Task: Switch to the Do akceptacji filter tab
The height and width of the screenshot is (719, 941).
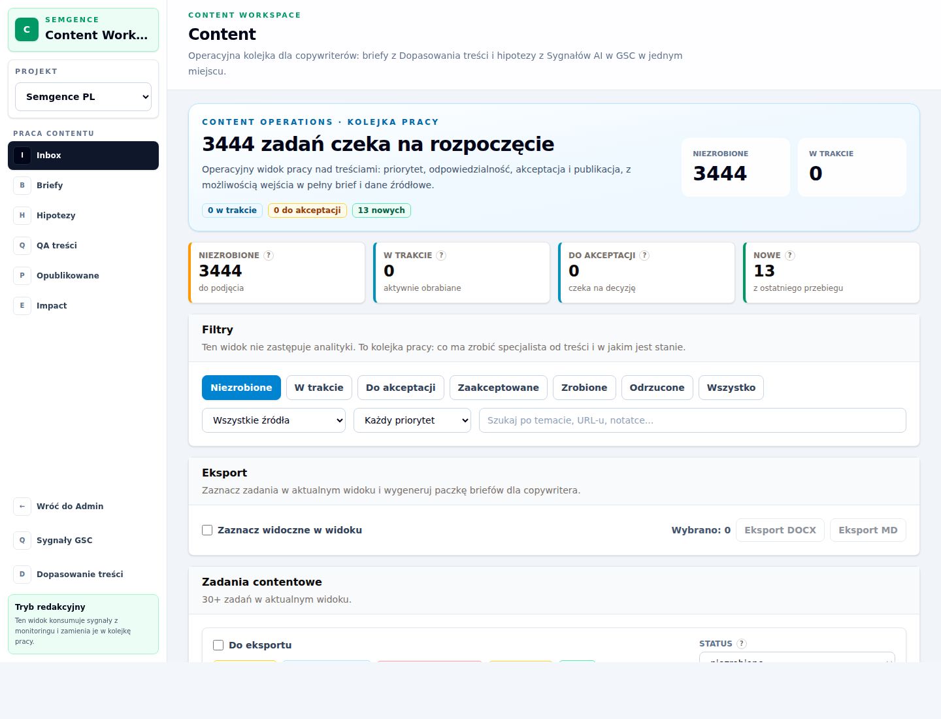Action: coord(401,388)
